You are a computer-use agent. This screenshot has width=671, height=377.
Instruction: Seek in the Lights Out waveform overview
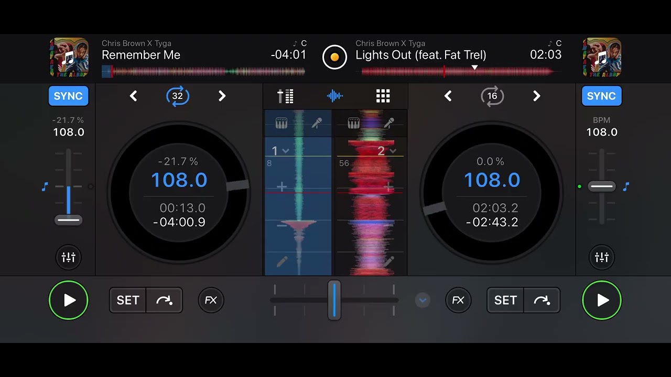click(458, 71)
